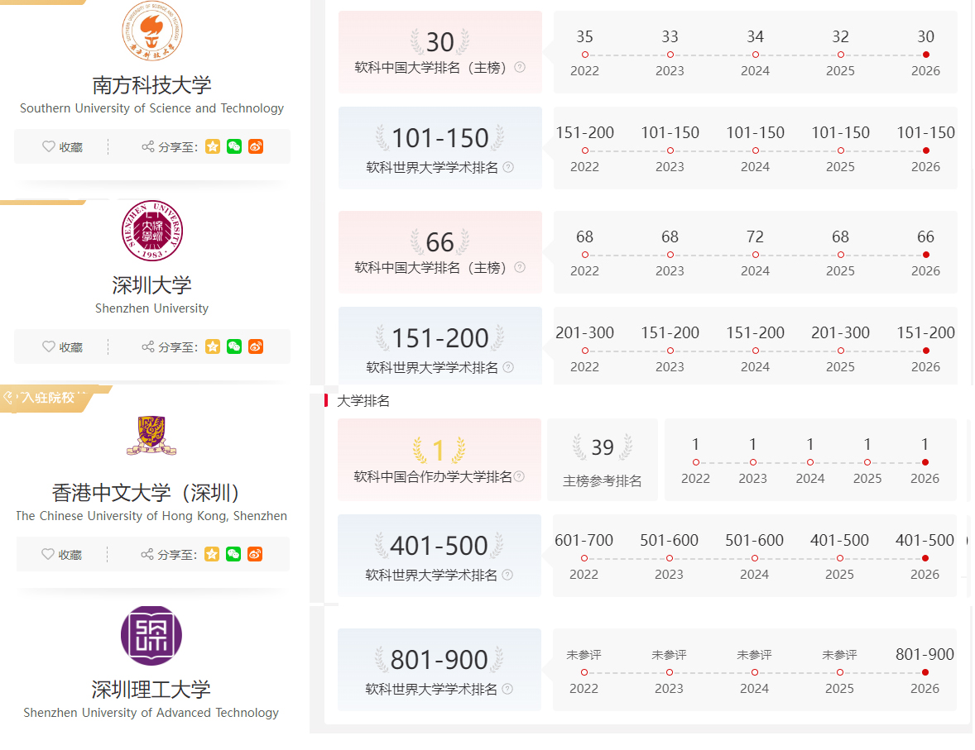Open help icon for 南方科技大学 世界大学学术排名

pos(508,167)
